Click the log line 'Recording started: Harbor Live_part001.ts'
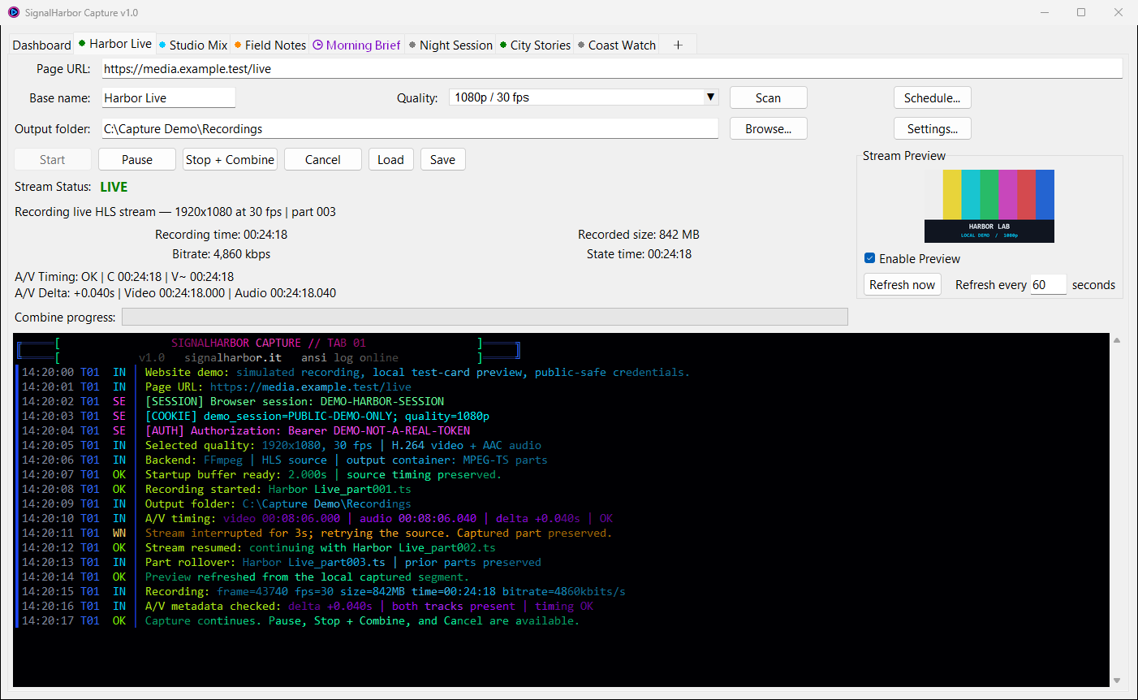The height and width of the screenshot is (700, 1138). click(278, 489)
